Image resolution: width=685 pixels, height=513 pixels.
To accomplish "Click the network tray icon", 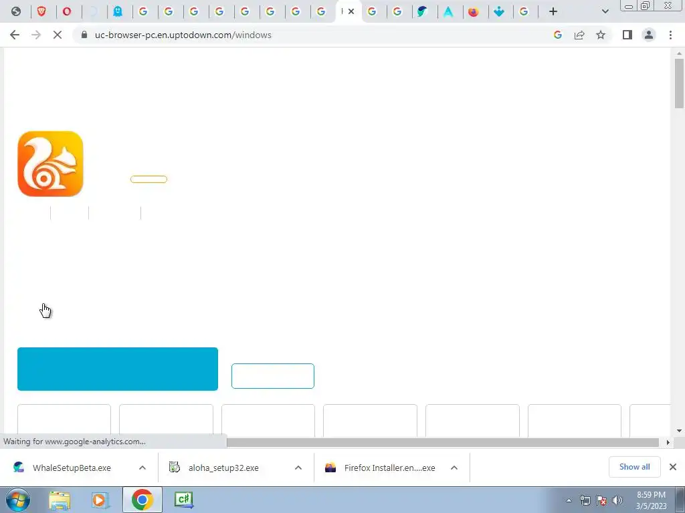I will (585, 500).
